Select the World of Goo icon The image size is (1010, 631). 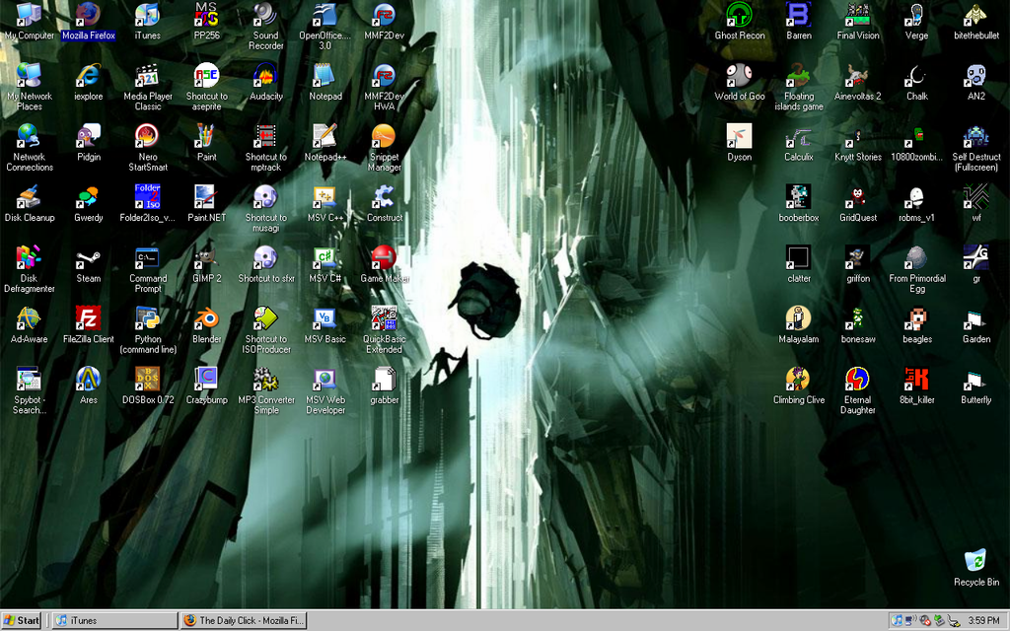click(739, 75)
